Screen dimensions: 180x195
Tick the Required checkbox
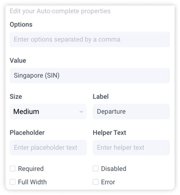click(x=13, y=169)
